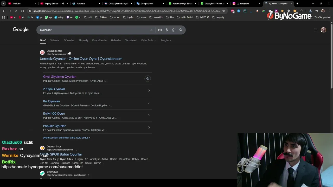The image size is (333, 187).
Task: Switch to the Yer siteleri search tab
Action: click(x=131, y=40)
